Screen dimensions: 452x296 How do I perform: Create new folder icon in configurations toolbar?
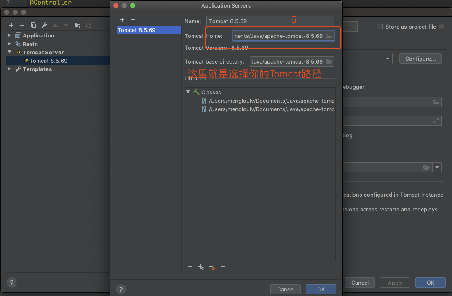[77, 25]
